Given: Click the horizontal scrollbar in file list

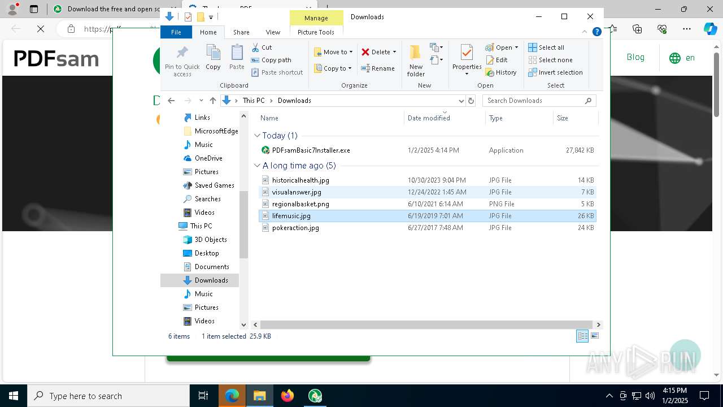Looking at the screenshot, I should tap(426, 324).
